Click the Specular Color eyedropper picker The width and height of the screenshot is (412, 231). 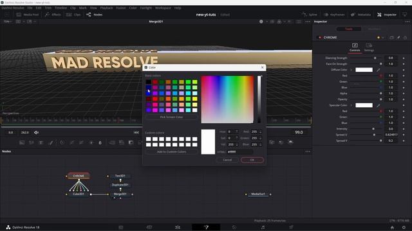[378, 105]
